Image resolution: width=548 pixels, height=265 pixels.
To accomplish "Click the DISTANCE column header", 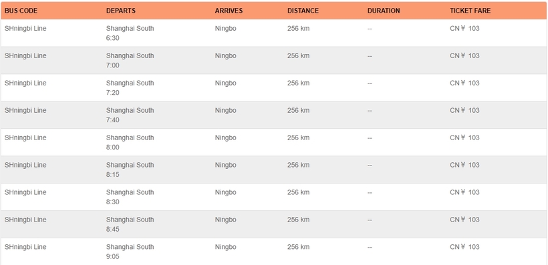I will [x=303, y=11].
